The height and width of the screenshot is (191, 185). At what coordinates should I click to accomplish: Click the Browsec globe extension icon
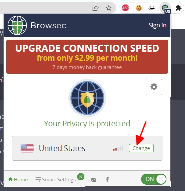pyautogui.click(x=165, y=8)
